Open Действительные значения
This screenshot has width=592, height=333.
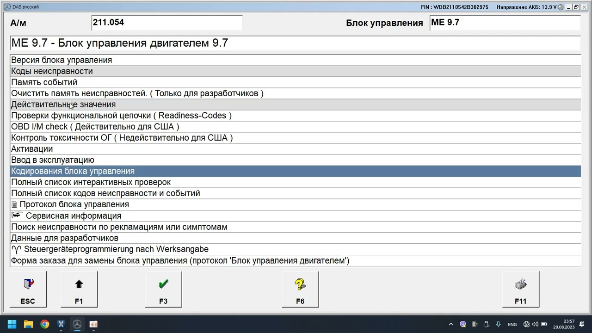(296, 105)
